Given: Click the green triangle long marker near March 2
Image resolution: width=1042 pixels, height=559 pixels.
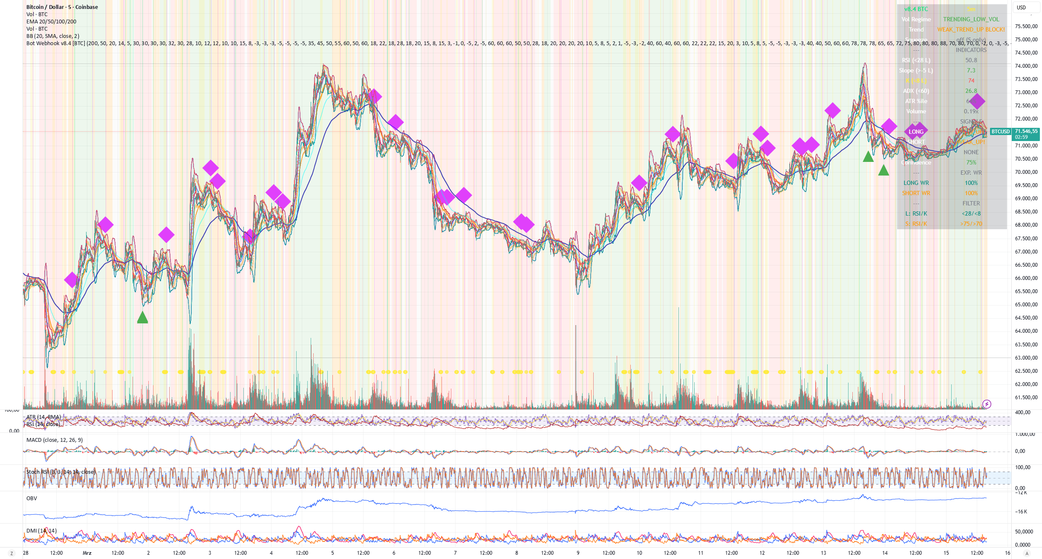Looking at the screenshot, I should [x=142, y=317].
